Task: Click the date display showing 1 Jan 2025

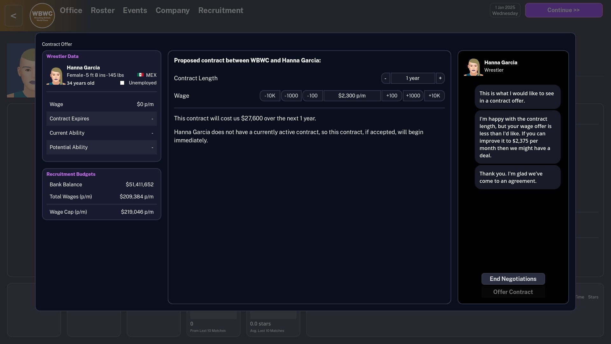Action: (x=504, y=10)
